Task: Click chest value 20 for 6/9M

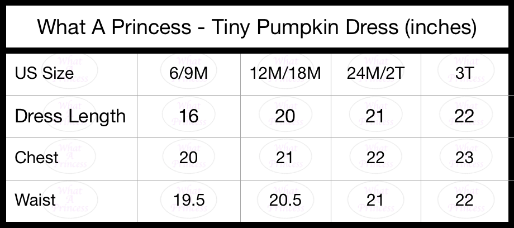Action: point(188,158)
